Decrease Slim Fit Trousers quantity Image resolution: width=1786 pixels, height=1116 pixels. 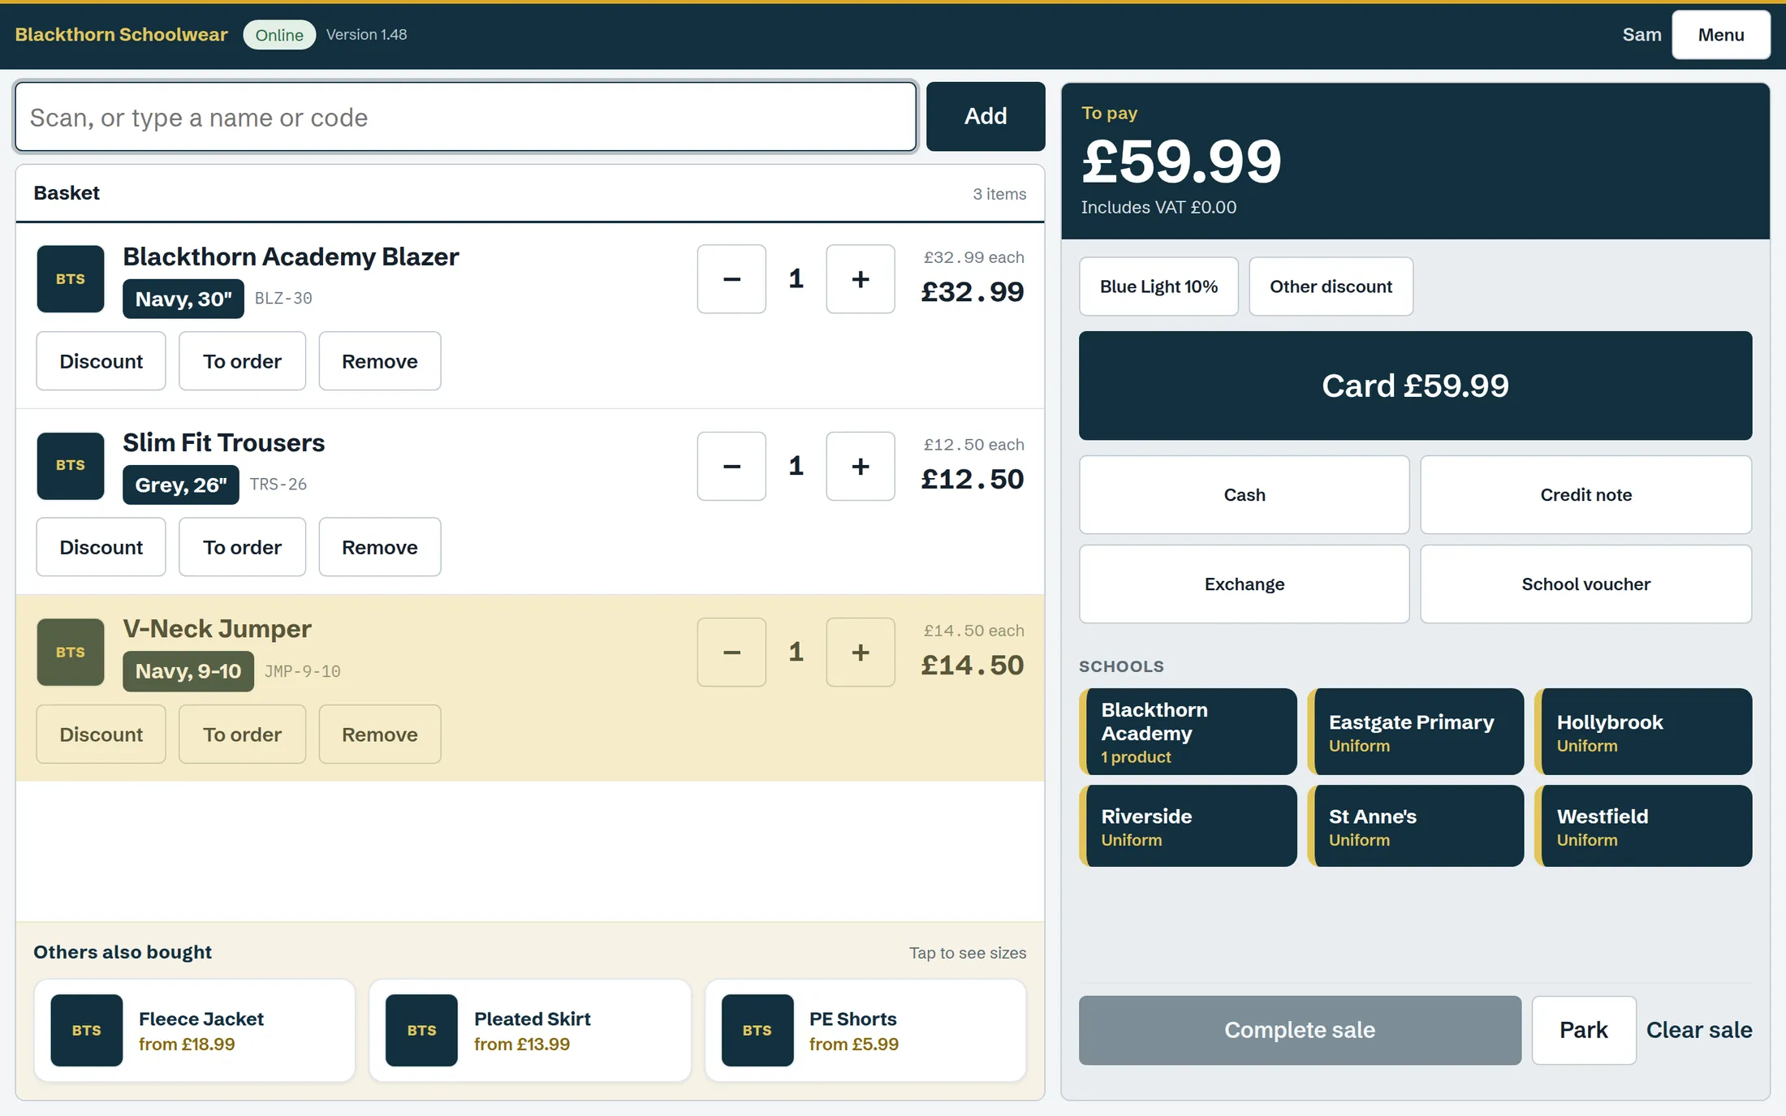[731, 466]
